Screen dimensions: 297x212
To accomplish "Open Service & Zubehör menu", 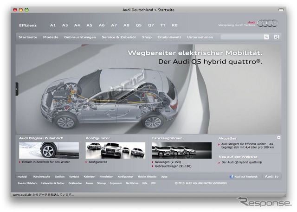I will coord(119,37).
